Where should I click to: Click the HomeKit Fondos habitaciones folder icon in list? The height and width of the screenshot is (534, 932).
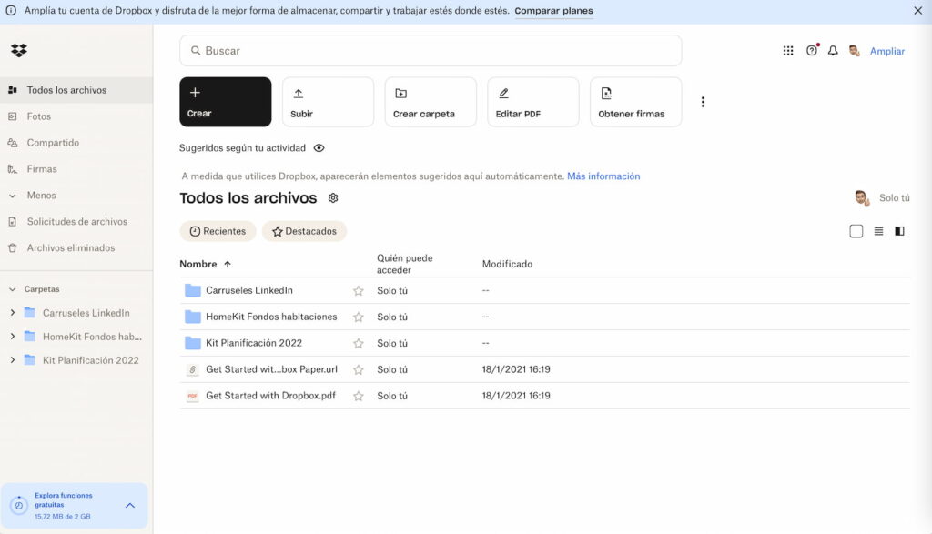[193, 317]
